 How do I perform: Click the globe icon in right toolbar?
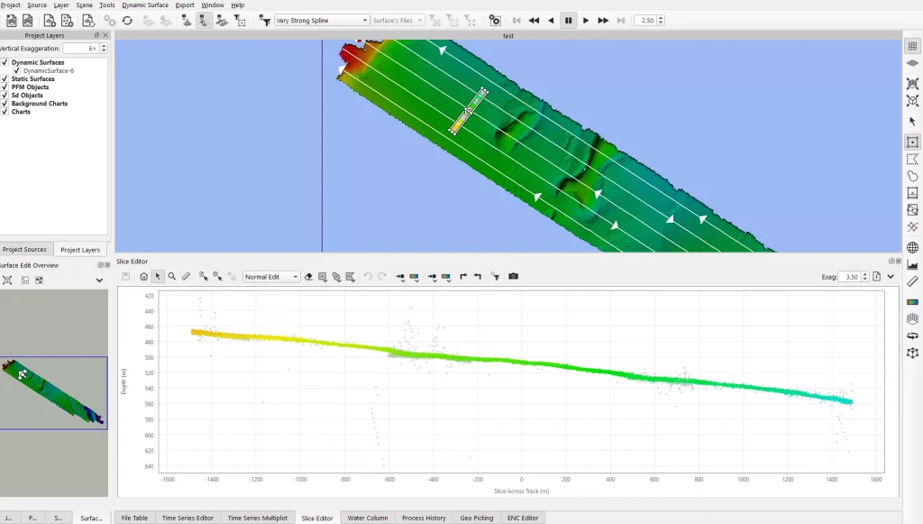coord(912,247)
